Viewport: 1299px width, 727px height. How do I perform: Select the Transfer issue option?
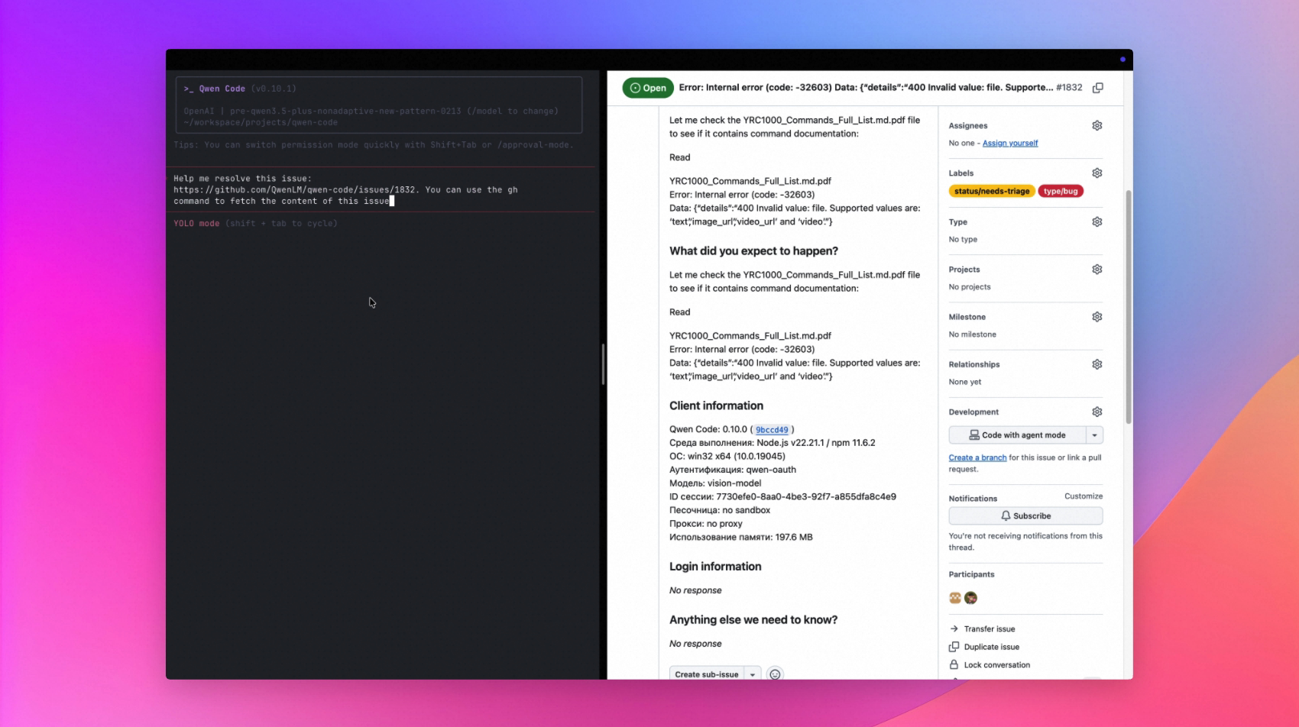pyautogui.click(x=990, y=628)
